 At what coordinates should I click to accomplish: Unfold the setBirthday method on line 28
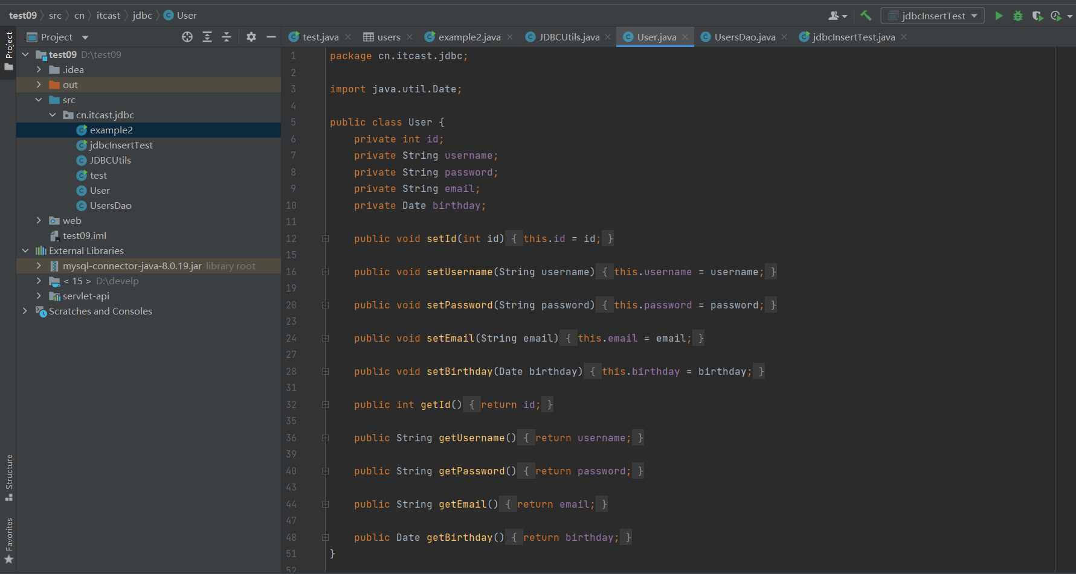click(x=325, y=371)
